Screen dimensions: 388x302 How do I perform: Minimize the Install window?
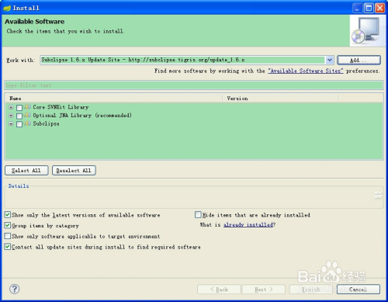(357, 8)
